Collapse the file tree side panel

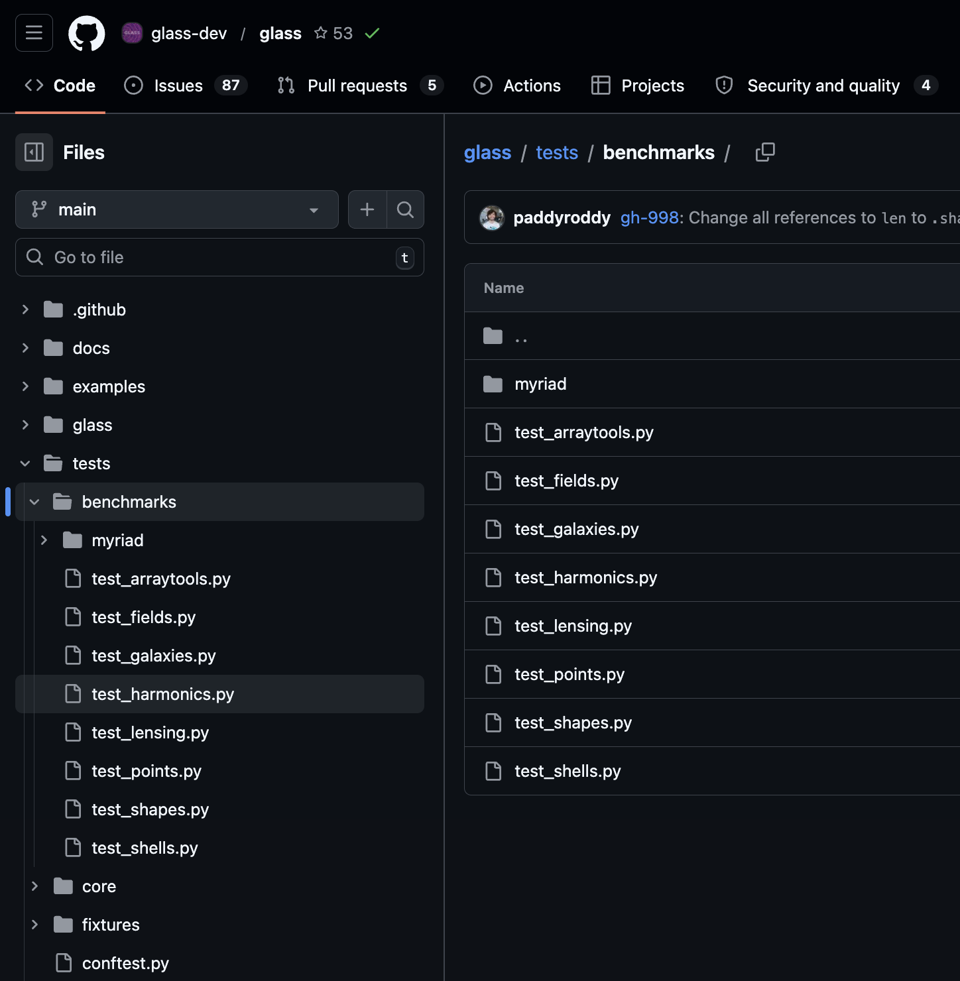tap(34, 152)
